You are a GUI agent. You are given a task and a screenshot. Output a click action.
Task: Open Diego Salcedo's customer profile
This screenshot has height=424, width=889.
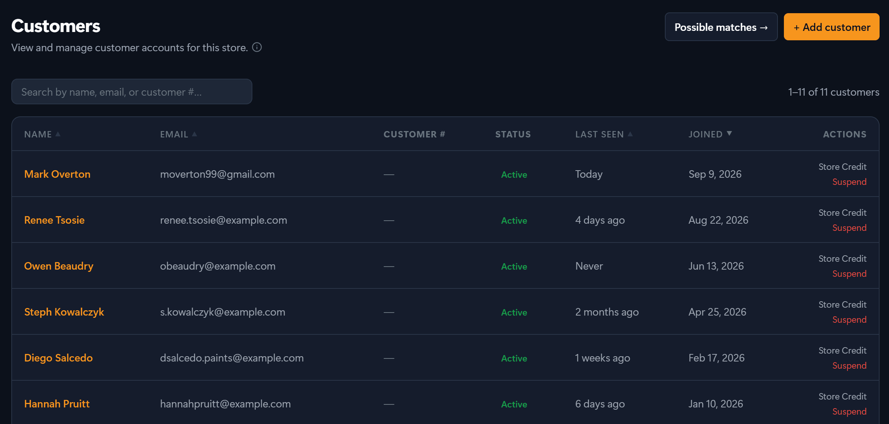pos(58,358)
